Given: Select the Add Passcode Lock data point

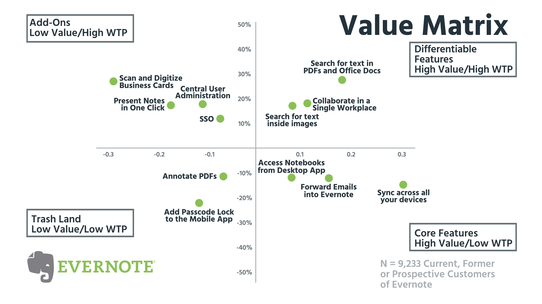Looking at the screenshot, I should click(x=199, y=203).
